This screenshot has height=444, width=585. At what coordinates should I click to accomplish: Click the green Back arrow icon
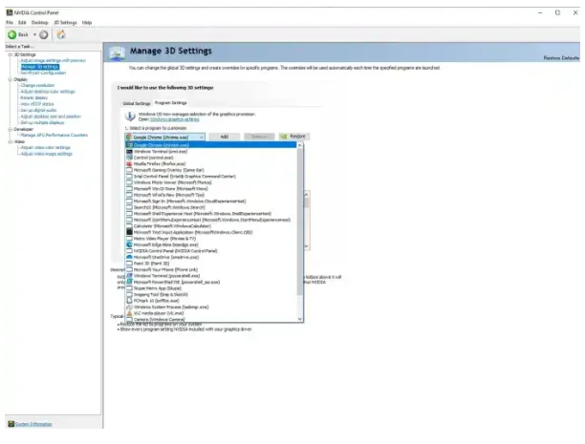pyautogui.click(x=11, y=34)
